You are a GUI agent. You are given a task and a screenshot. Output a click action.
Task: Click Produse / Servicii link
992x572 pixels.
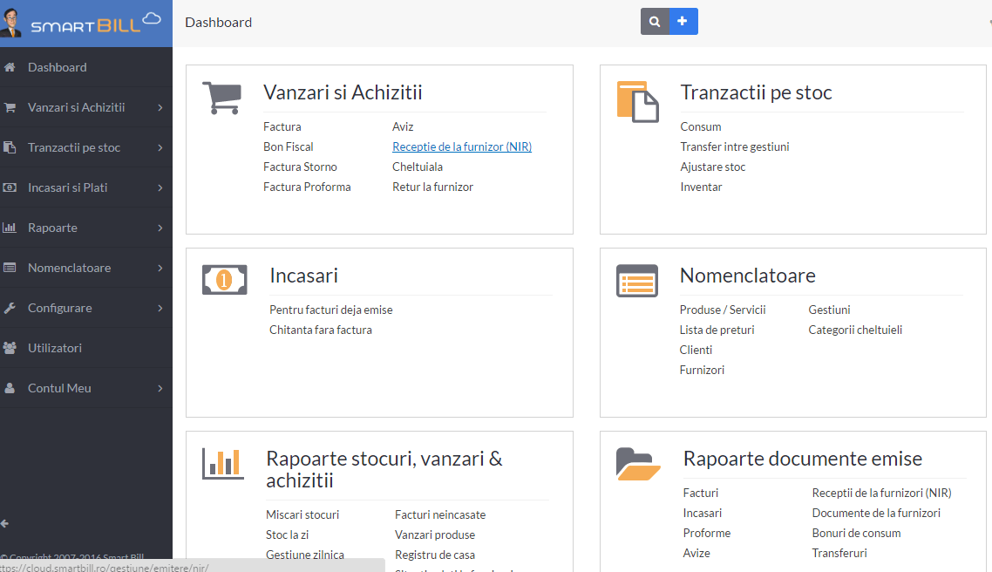pyautogui.click(x=723, y=310)
